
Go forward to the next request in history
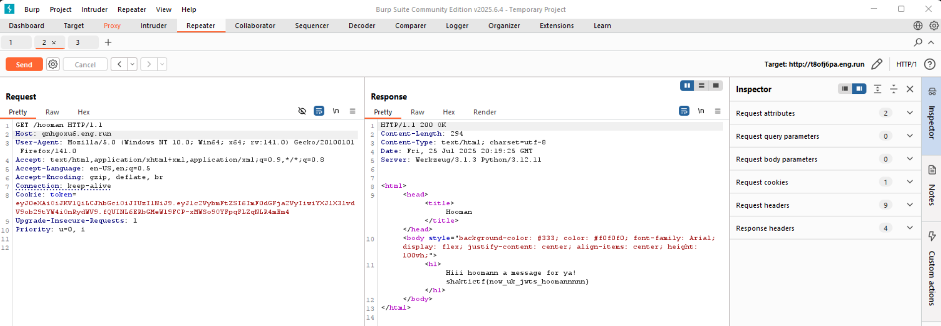149,64
